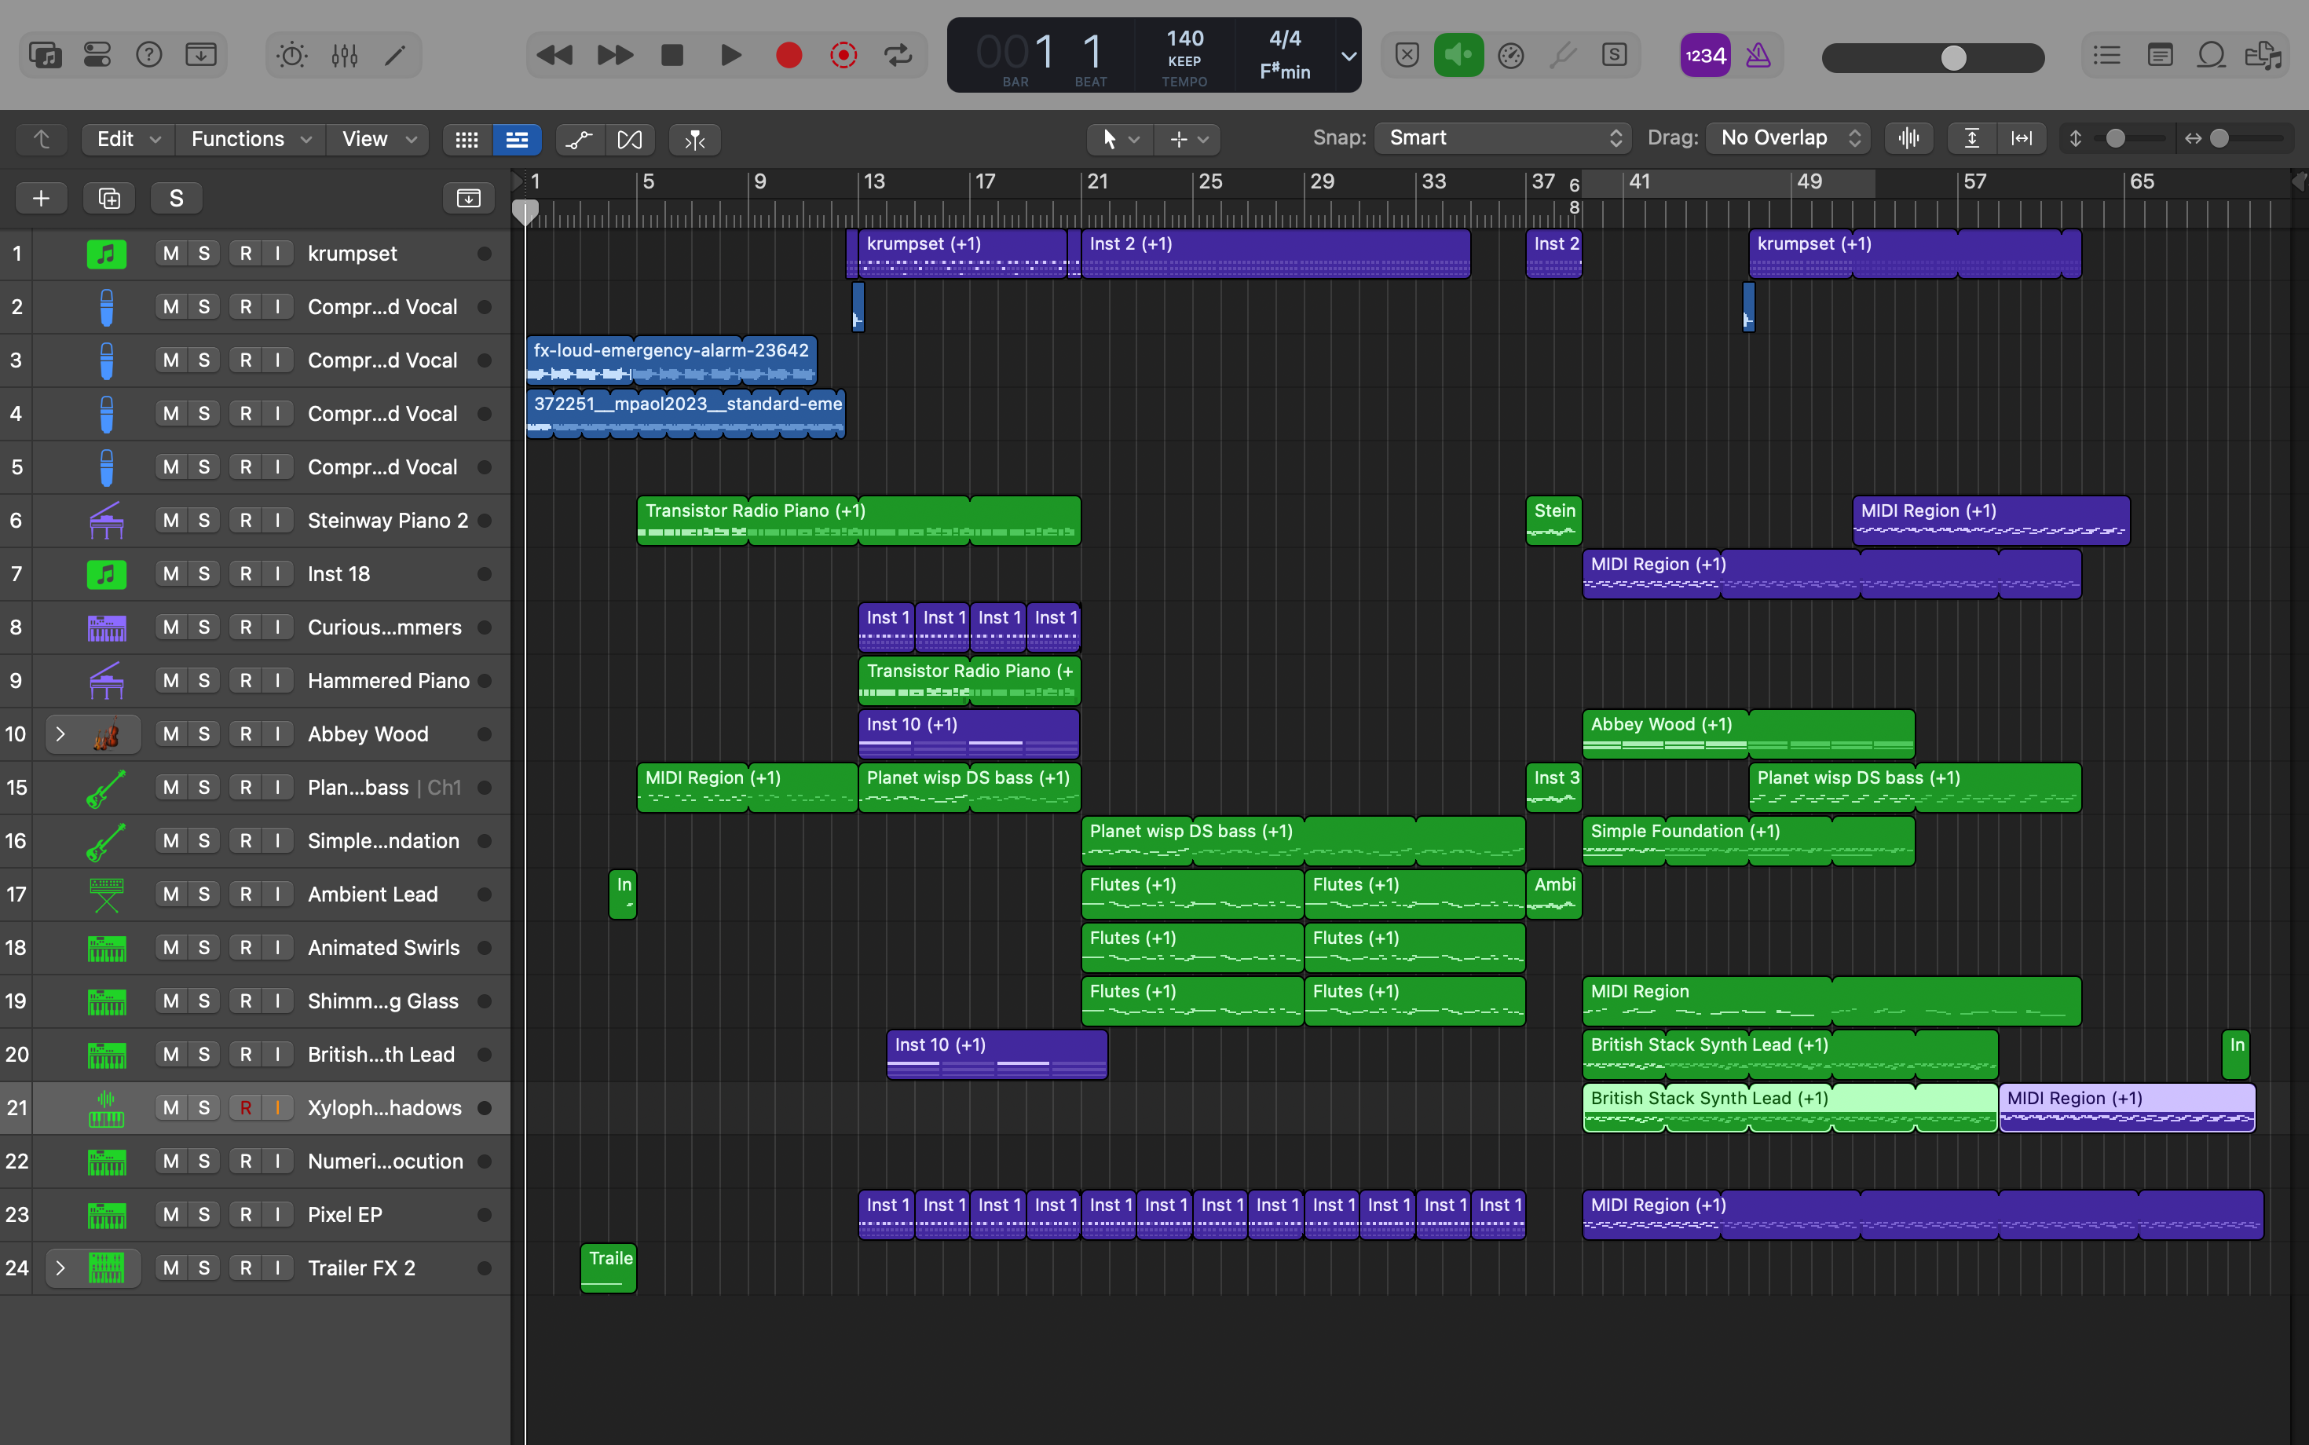
Task: Open the Functions menu
Action: (x=251, y=140)
